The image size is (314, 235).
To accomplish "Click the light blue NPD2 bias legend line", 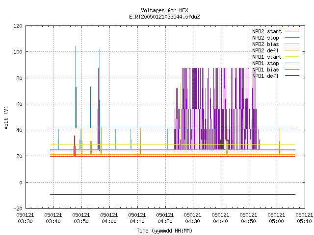I will (x=292, y=44).
